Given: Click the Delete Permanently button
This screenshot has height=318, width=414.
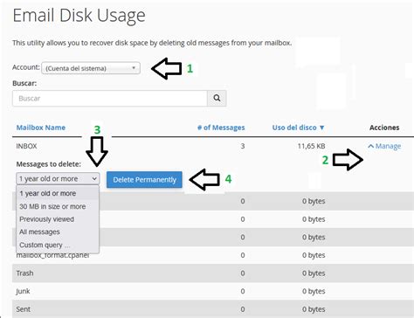Looking at the screenshot, I should click(x=144, y=180).
